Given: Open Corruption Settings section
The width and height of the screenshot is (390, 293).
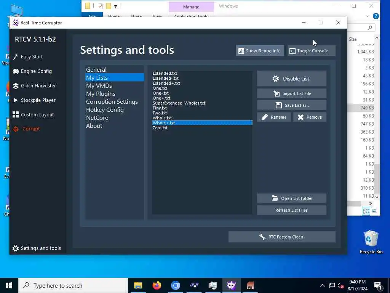Looking at the screenshot, I should click(114, 101).
